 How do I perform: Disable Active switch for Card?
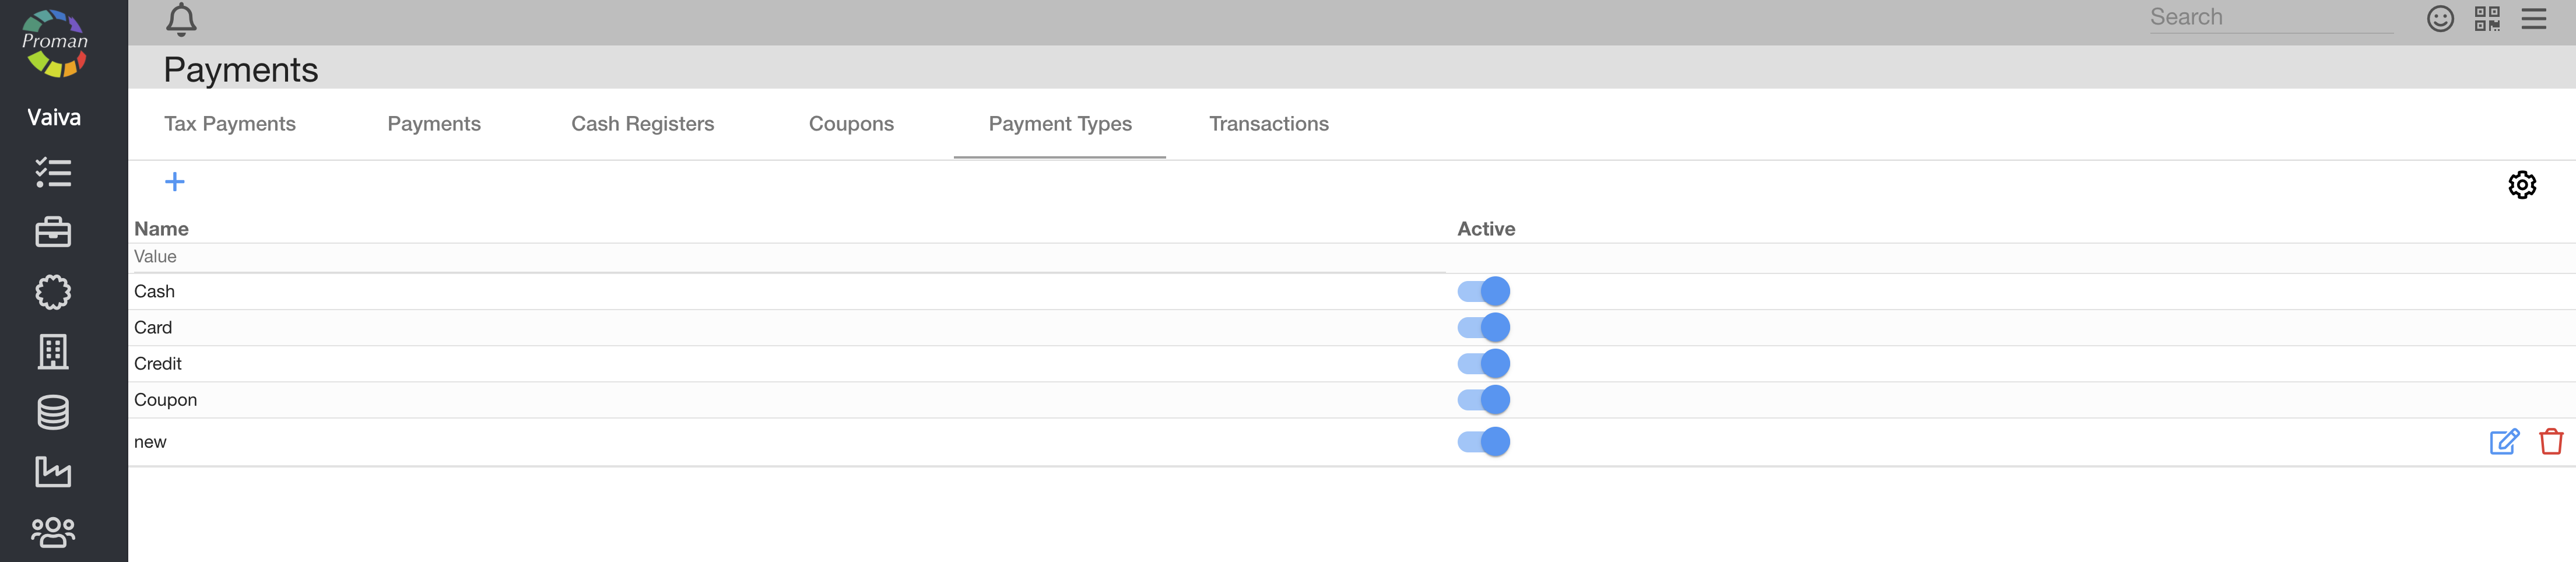(x=1483, y=327)
